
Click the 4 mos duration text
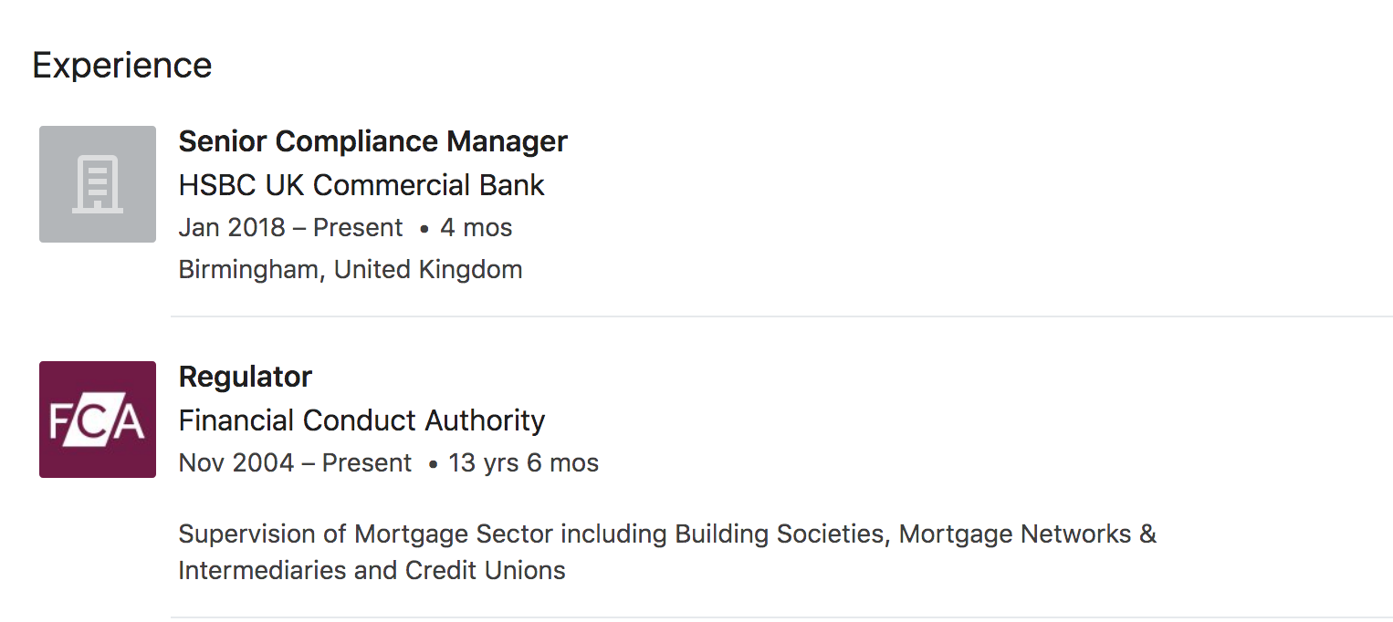(x=477, y=228)
